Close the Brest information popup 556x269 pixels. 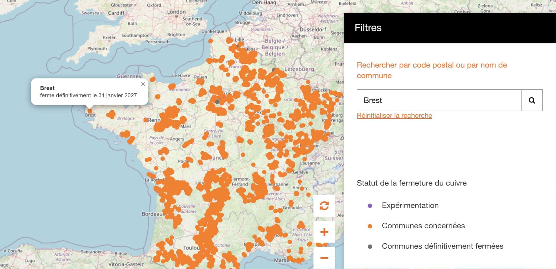click(143, 84)
